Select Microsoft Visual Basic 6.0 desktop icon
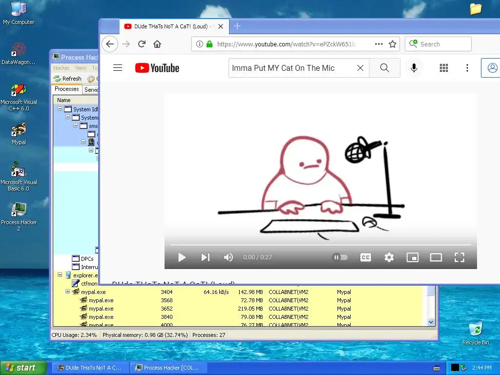Screen dimensions: 500x375 [19, 176]
